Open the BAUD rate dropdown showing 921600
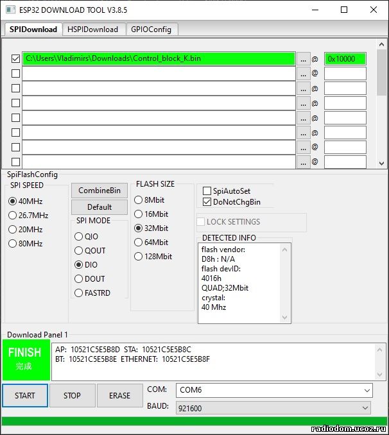Image resolution: width=389 pixels, height=435 pixels. [273, 408]
